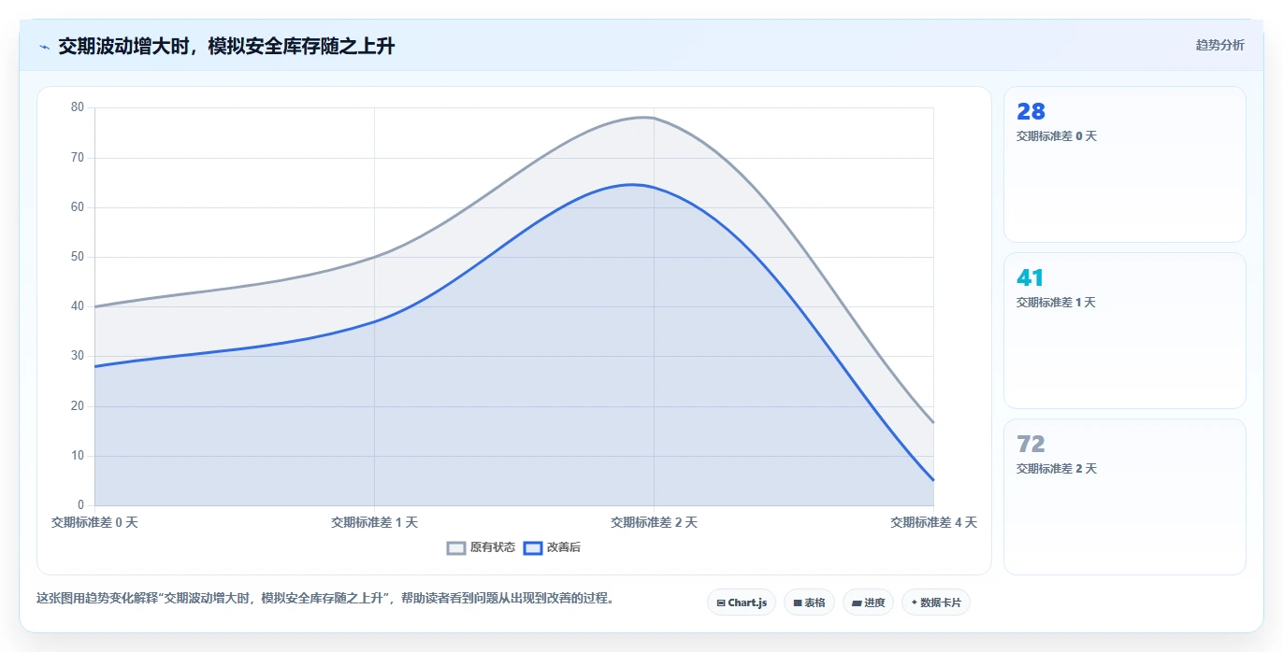Click the x-axis label 交期标准差 4 天
The image size is (1283, 652).
point(933,523)
